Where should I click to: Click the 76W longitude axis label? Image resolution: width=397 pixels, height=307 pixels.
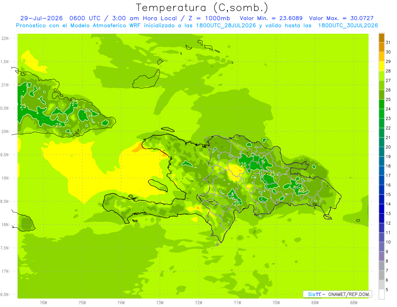click(x=43, y=302)
